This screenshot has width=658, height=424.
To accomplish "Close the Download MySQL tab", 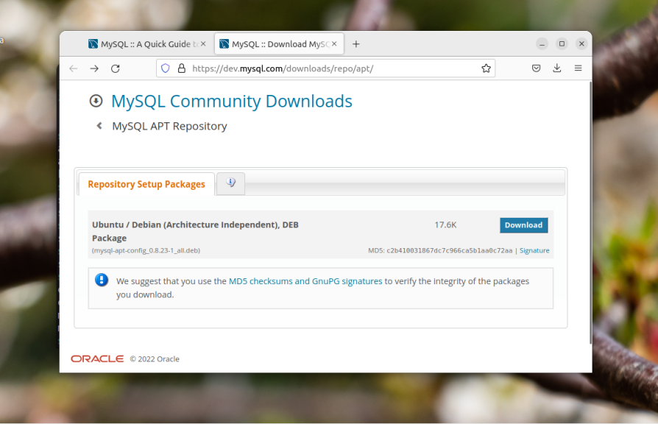I will pos(335,44).
